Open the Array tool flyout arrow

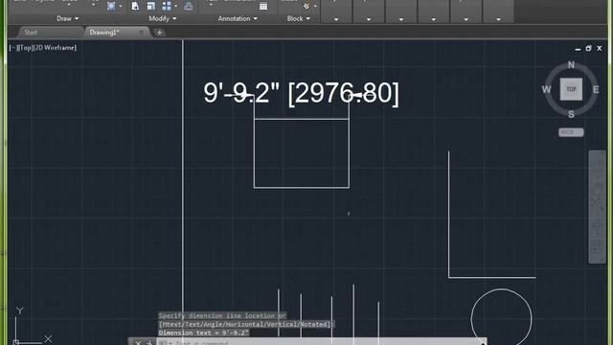pyautogui.click(x=176, y=6)
